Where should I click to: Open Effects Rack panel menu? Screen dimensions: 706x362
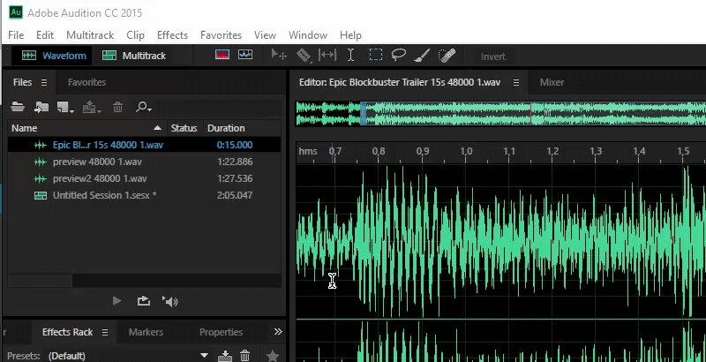pos(105,332)
